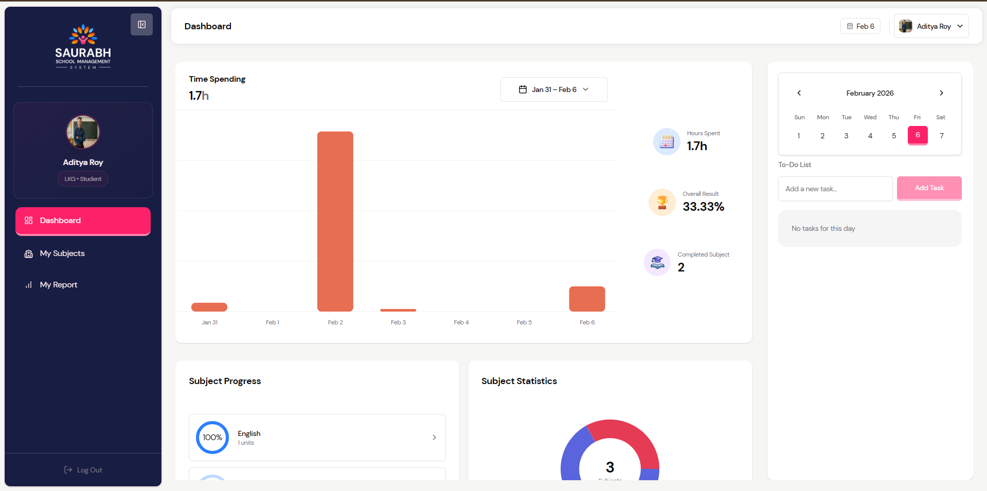Image resolution: width=987 pixels, height=491 pixels.
Task: Select the Feb 2 bar in chart
Action: [x=335, y=221]
